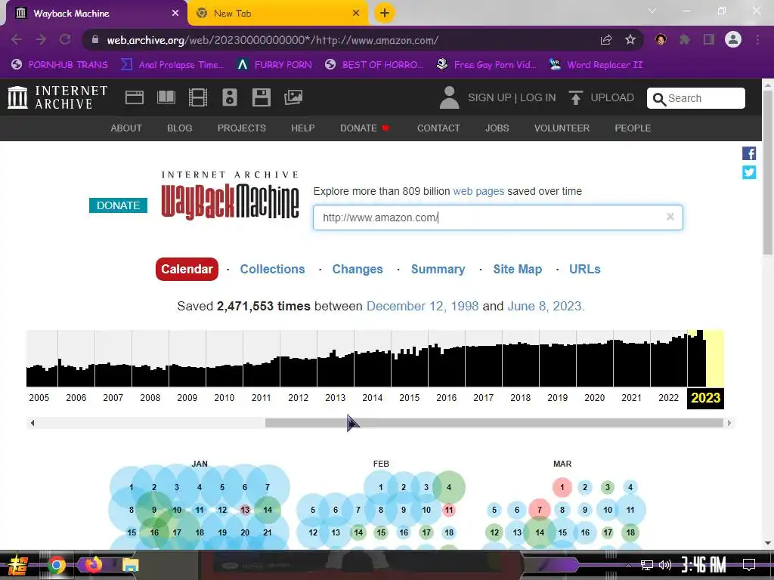774x580 pixels.
Task: Open the Summary view
Action: click(438, 269)
